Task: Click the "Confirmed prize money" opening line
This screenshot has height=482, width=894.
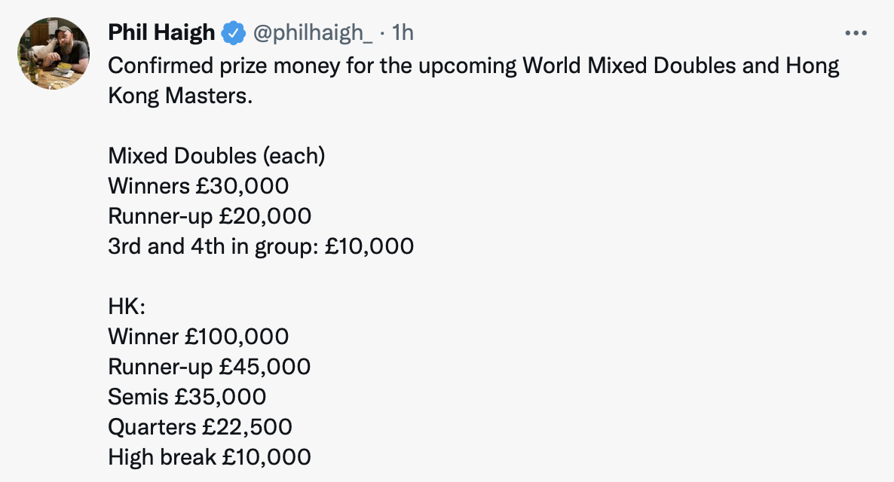Action: (x=211, y=66)
